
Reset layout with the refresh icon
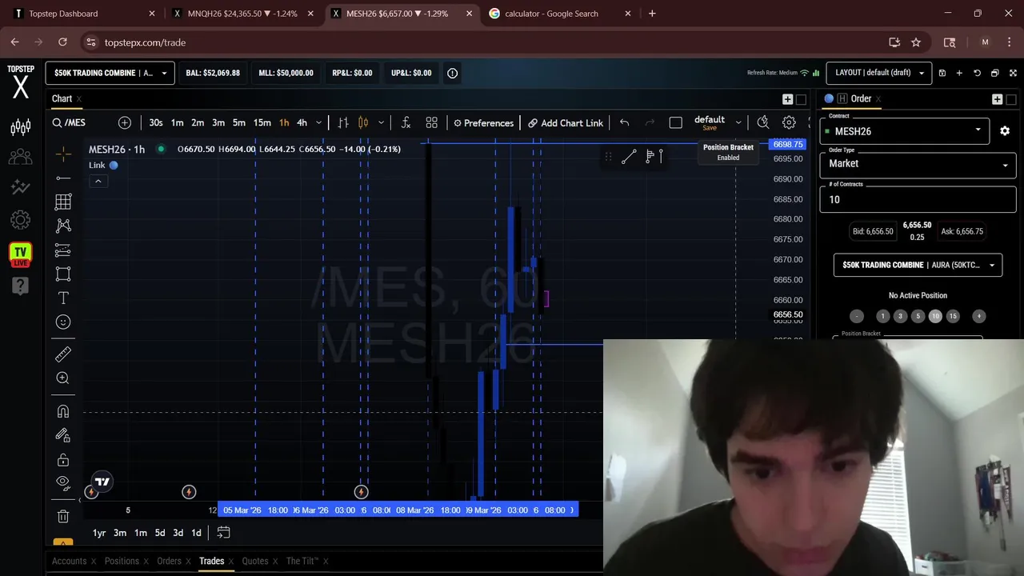[977, 73]
